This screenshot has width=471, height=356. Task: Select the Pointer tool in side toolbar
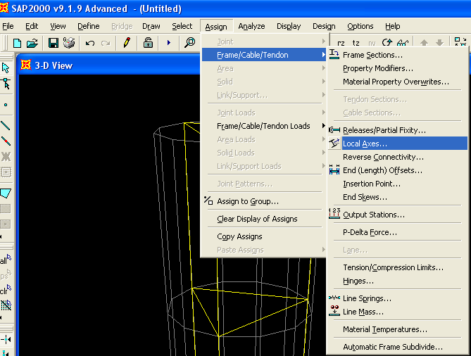[x=6, y=68]
